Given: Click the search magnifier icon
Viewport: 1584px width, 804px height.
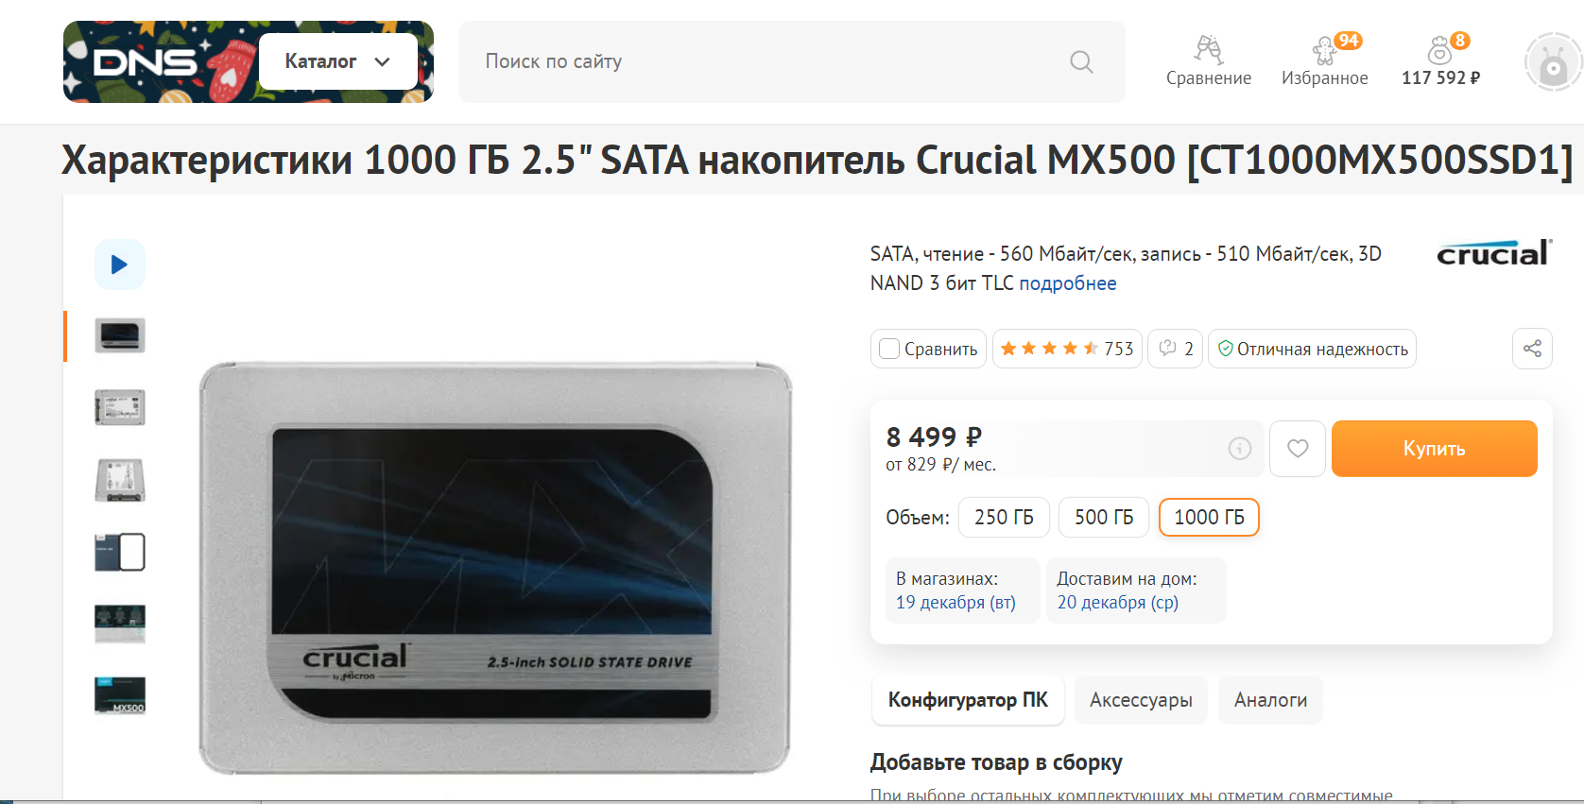Looking at the screenshot, I should pyautogui.click(x=1081, y=62).
